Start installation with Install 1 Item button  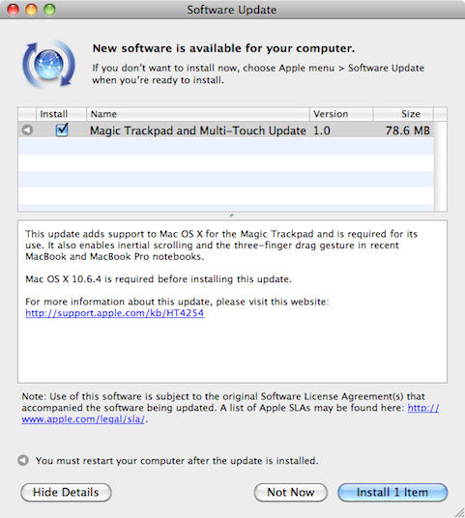[392, 492]
